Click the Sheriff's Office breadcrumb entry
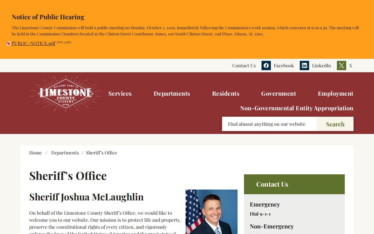This screenshot has height=234, width=374. tap(101, 153)
